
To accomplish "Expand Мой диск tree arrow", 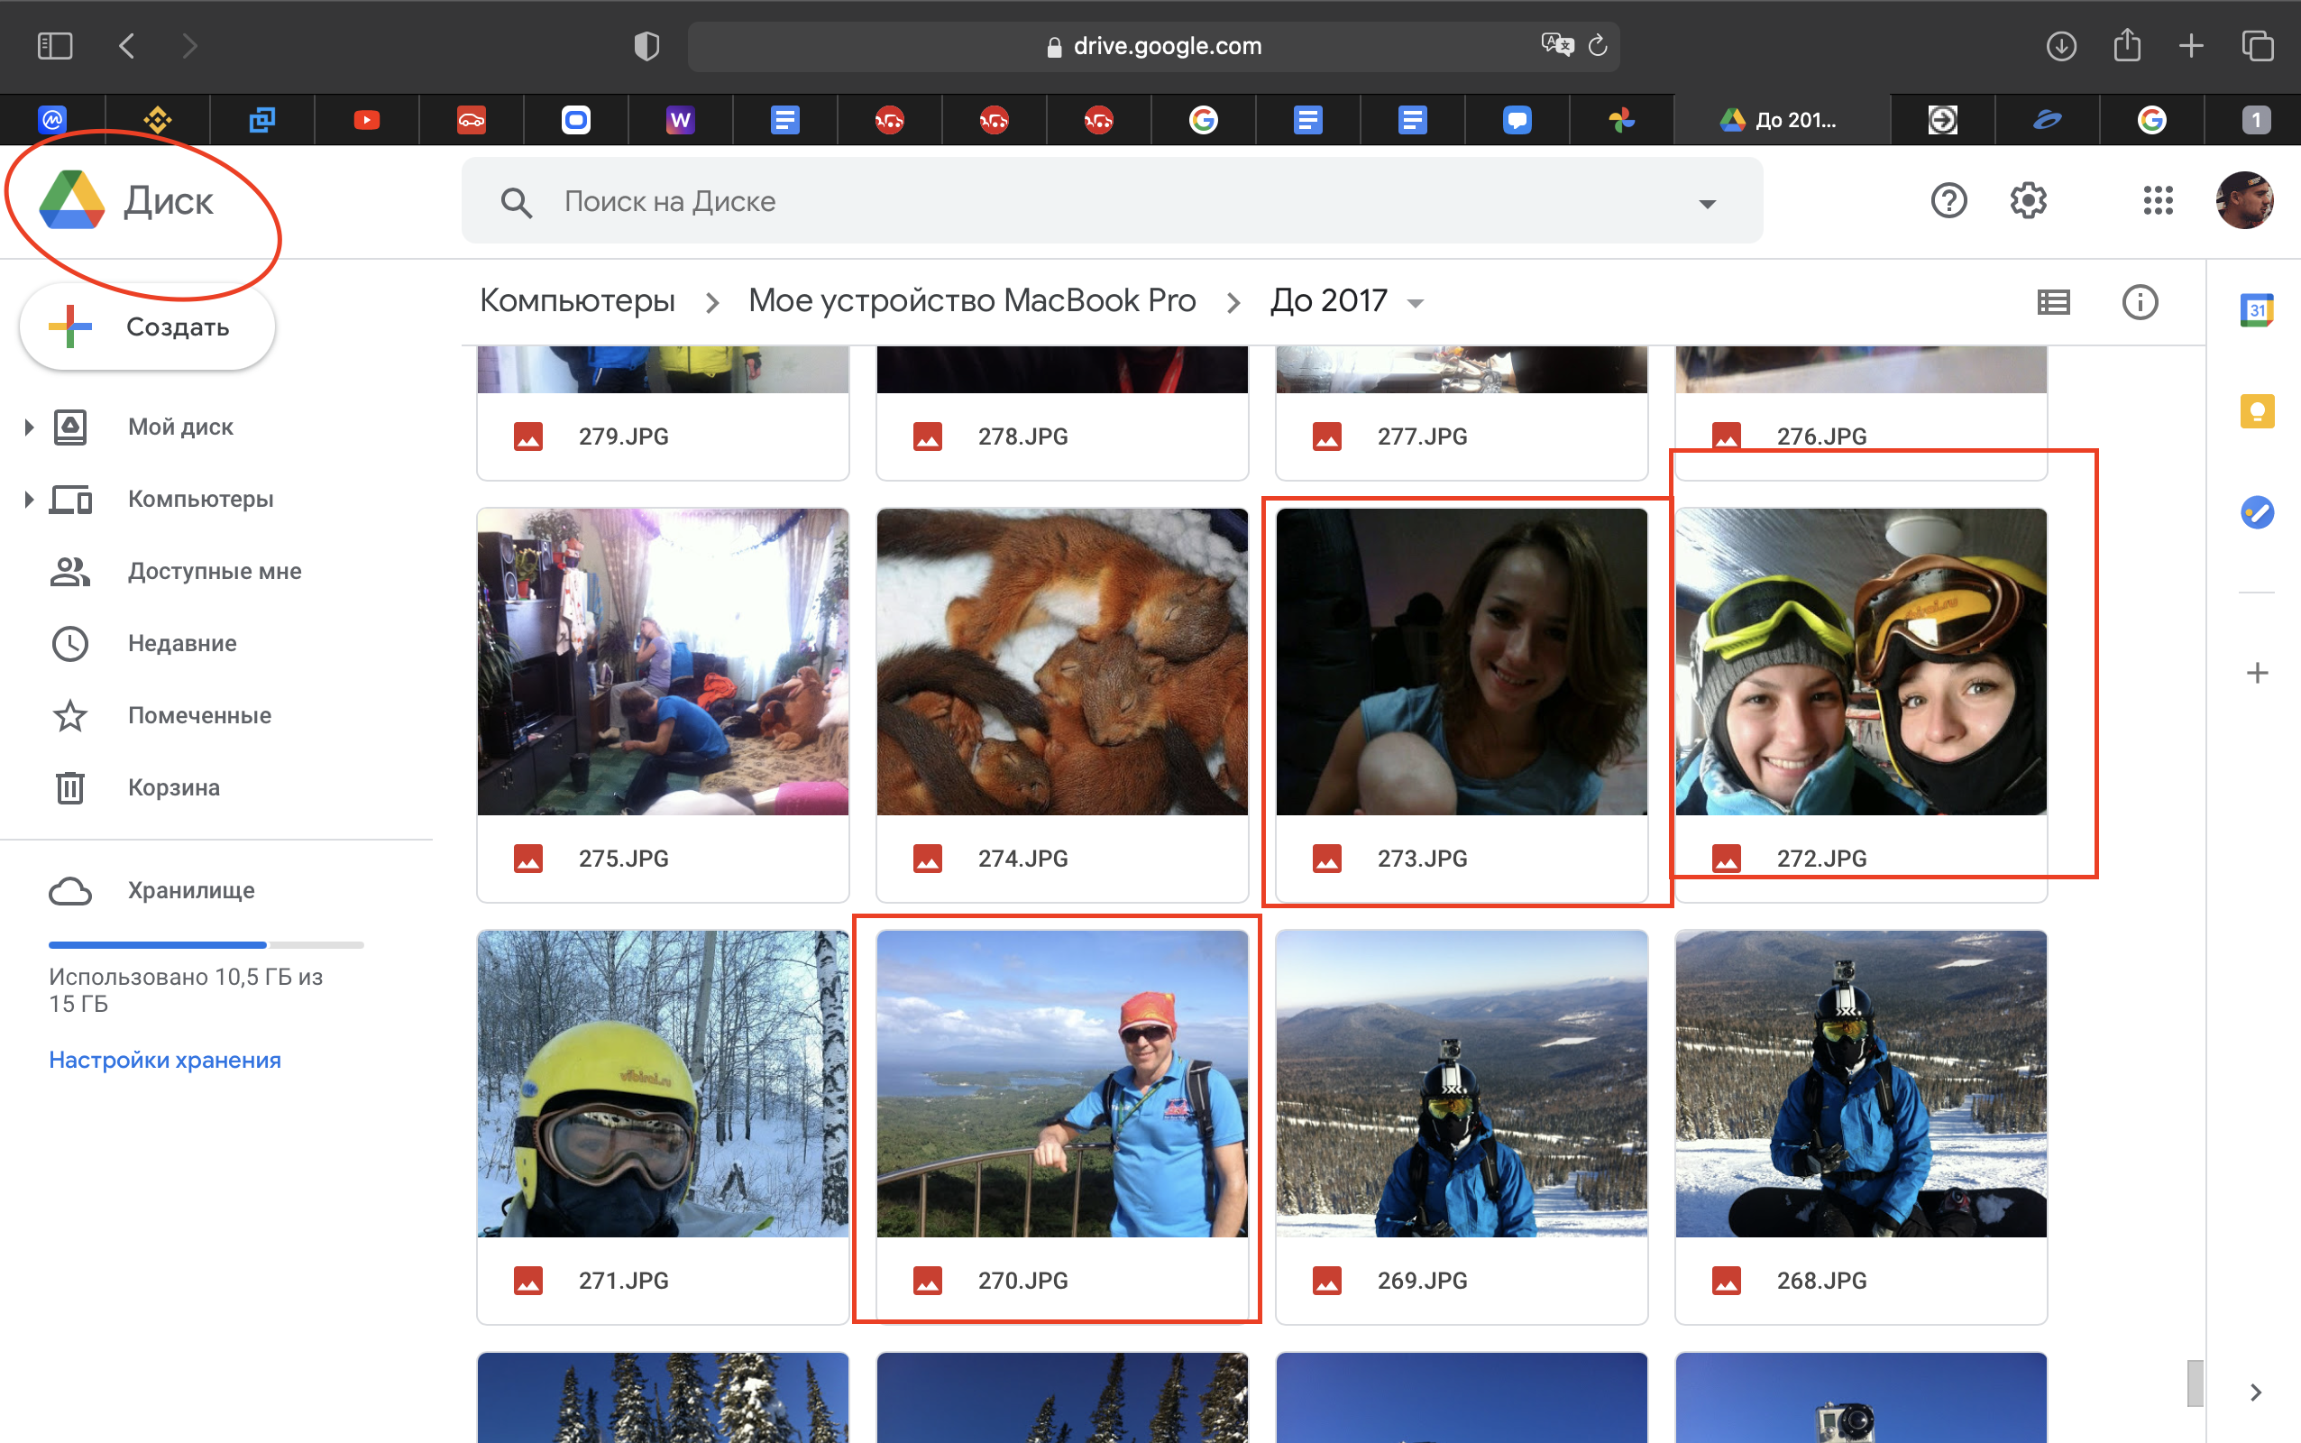I will click(29, 427).
